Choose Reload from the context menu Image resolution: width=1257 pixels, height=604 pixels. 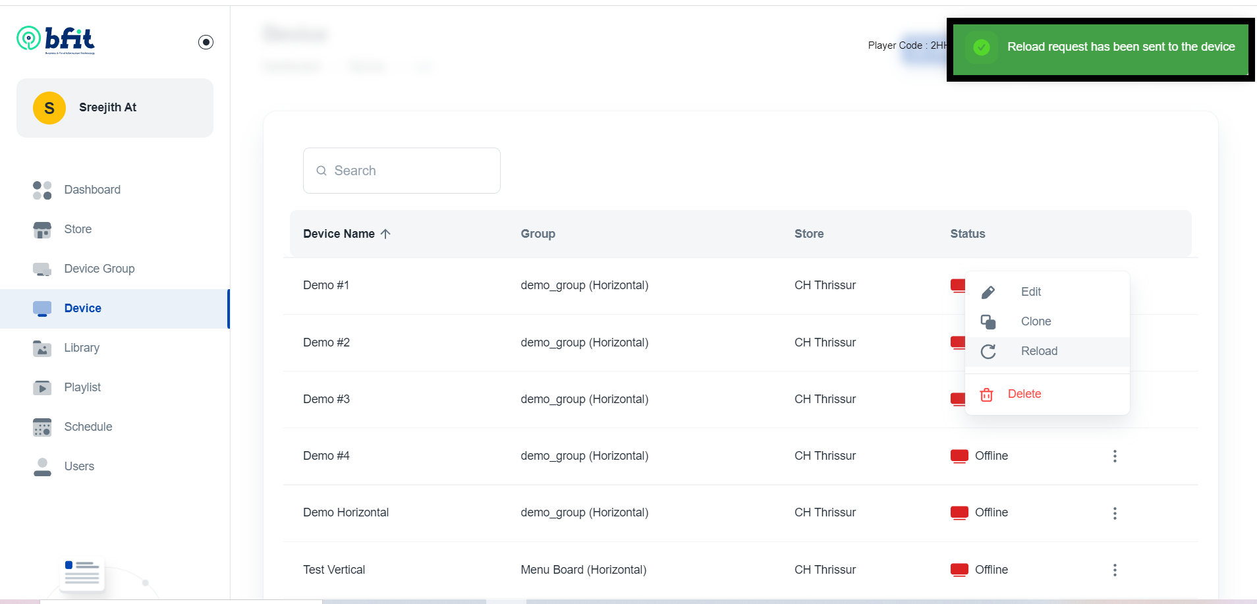pos(1047,351)
